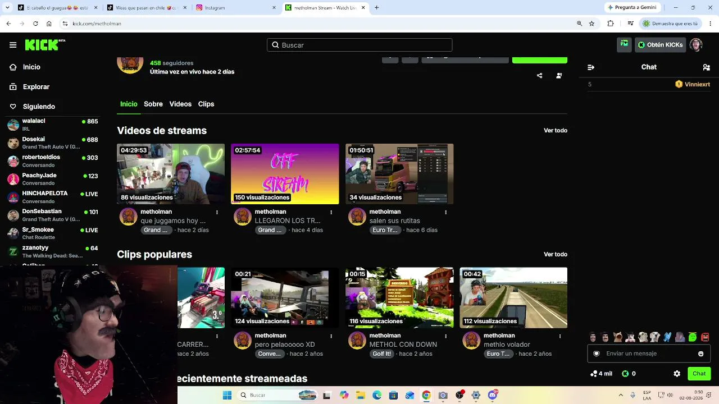This screenshot has width=719, height=404.
Task: Click the Golf It! category tag
Action: click(381, 354)
